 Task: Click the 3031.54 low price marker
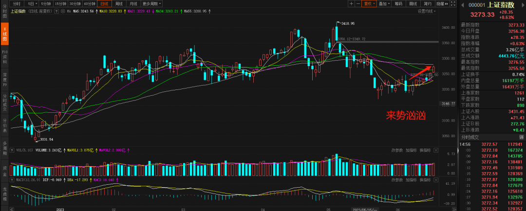(x=47, y=140)
